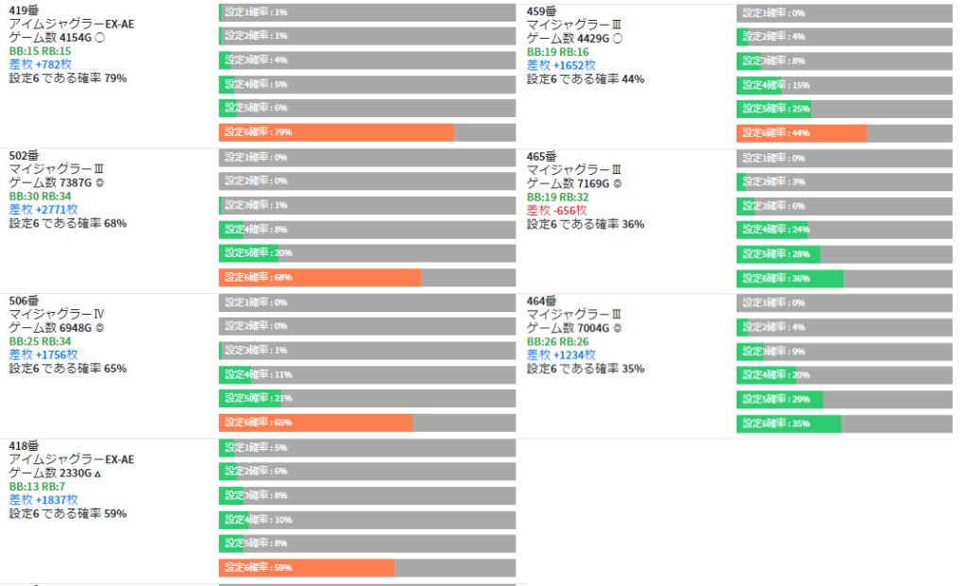The image size is (967, 586).
Task: Click the triangle mark beside 2330G
Action: (99, 474)
